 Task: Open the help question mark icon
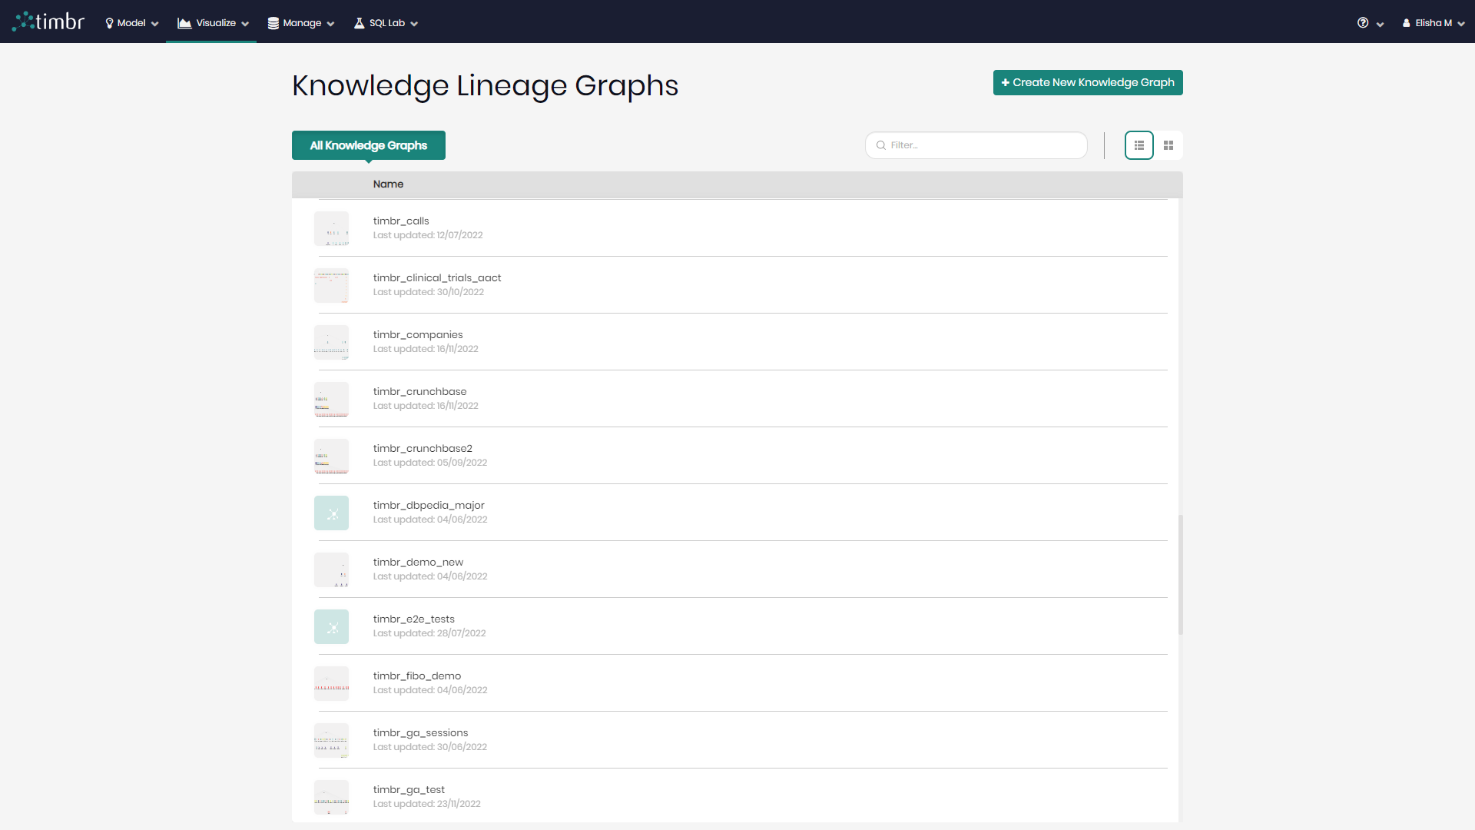1363,23
